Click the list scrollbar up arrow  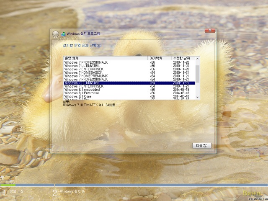(x=197, y=59)
